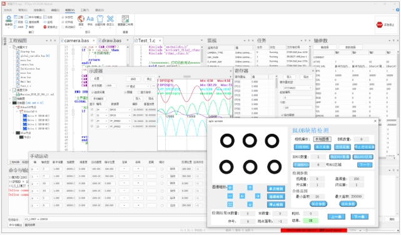The image size is (401, 235).
Task: Pan image up with the up arrow
Action: tap(250, 187)
